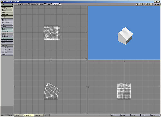This screenshot has width=161, height=117.
Task: Click the Paste button
Action: pyautogui.click(x=136, y=115)
